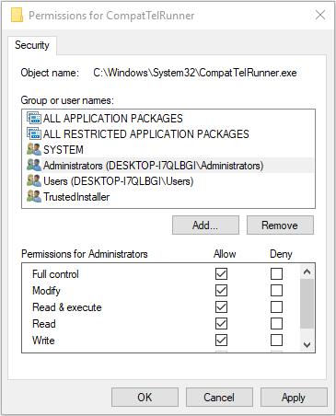Viewport: 336px width, 416px height.
Task: Click the object name path C:\Windows\System32\CompatTelRunner.exe
Action: click(195, 73)
